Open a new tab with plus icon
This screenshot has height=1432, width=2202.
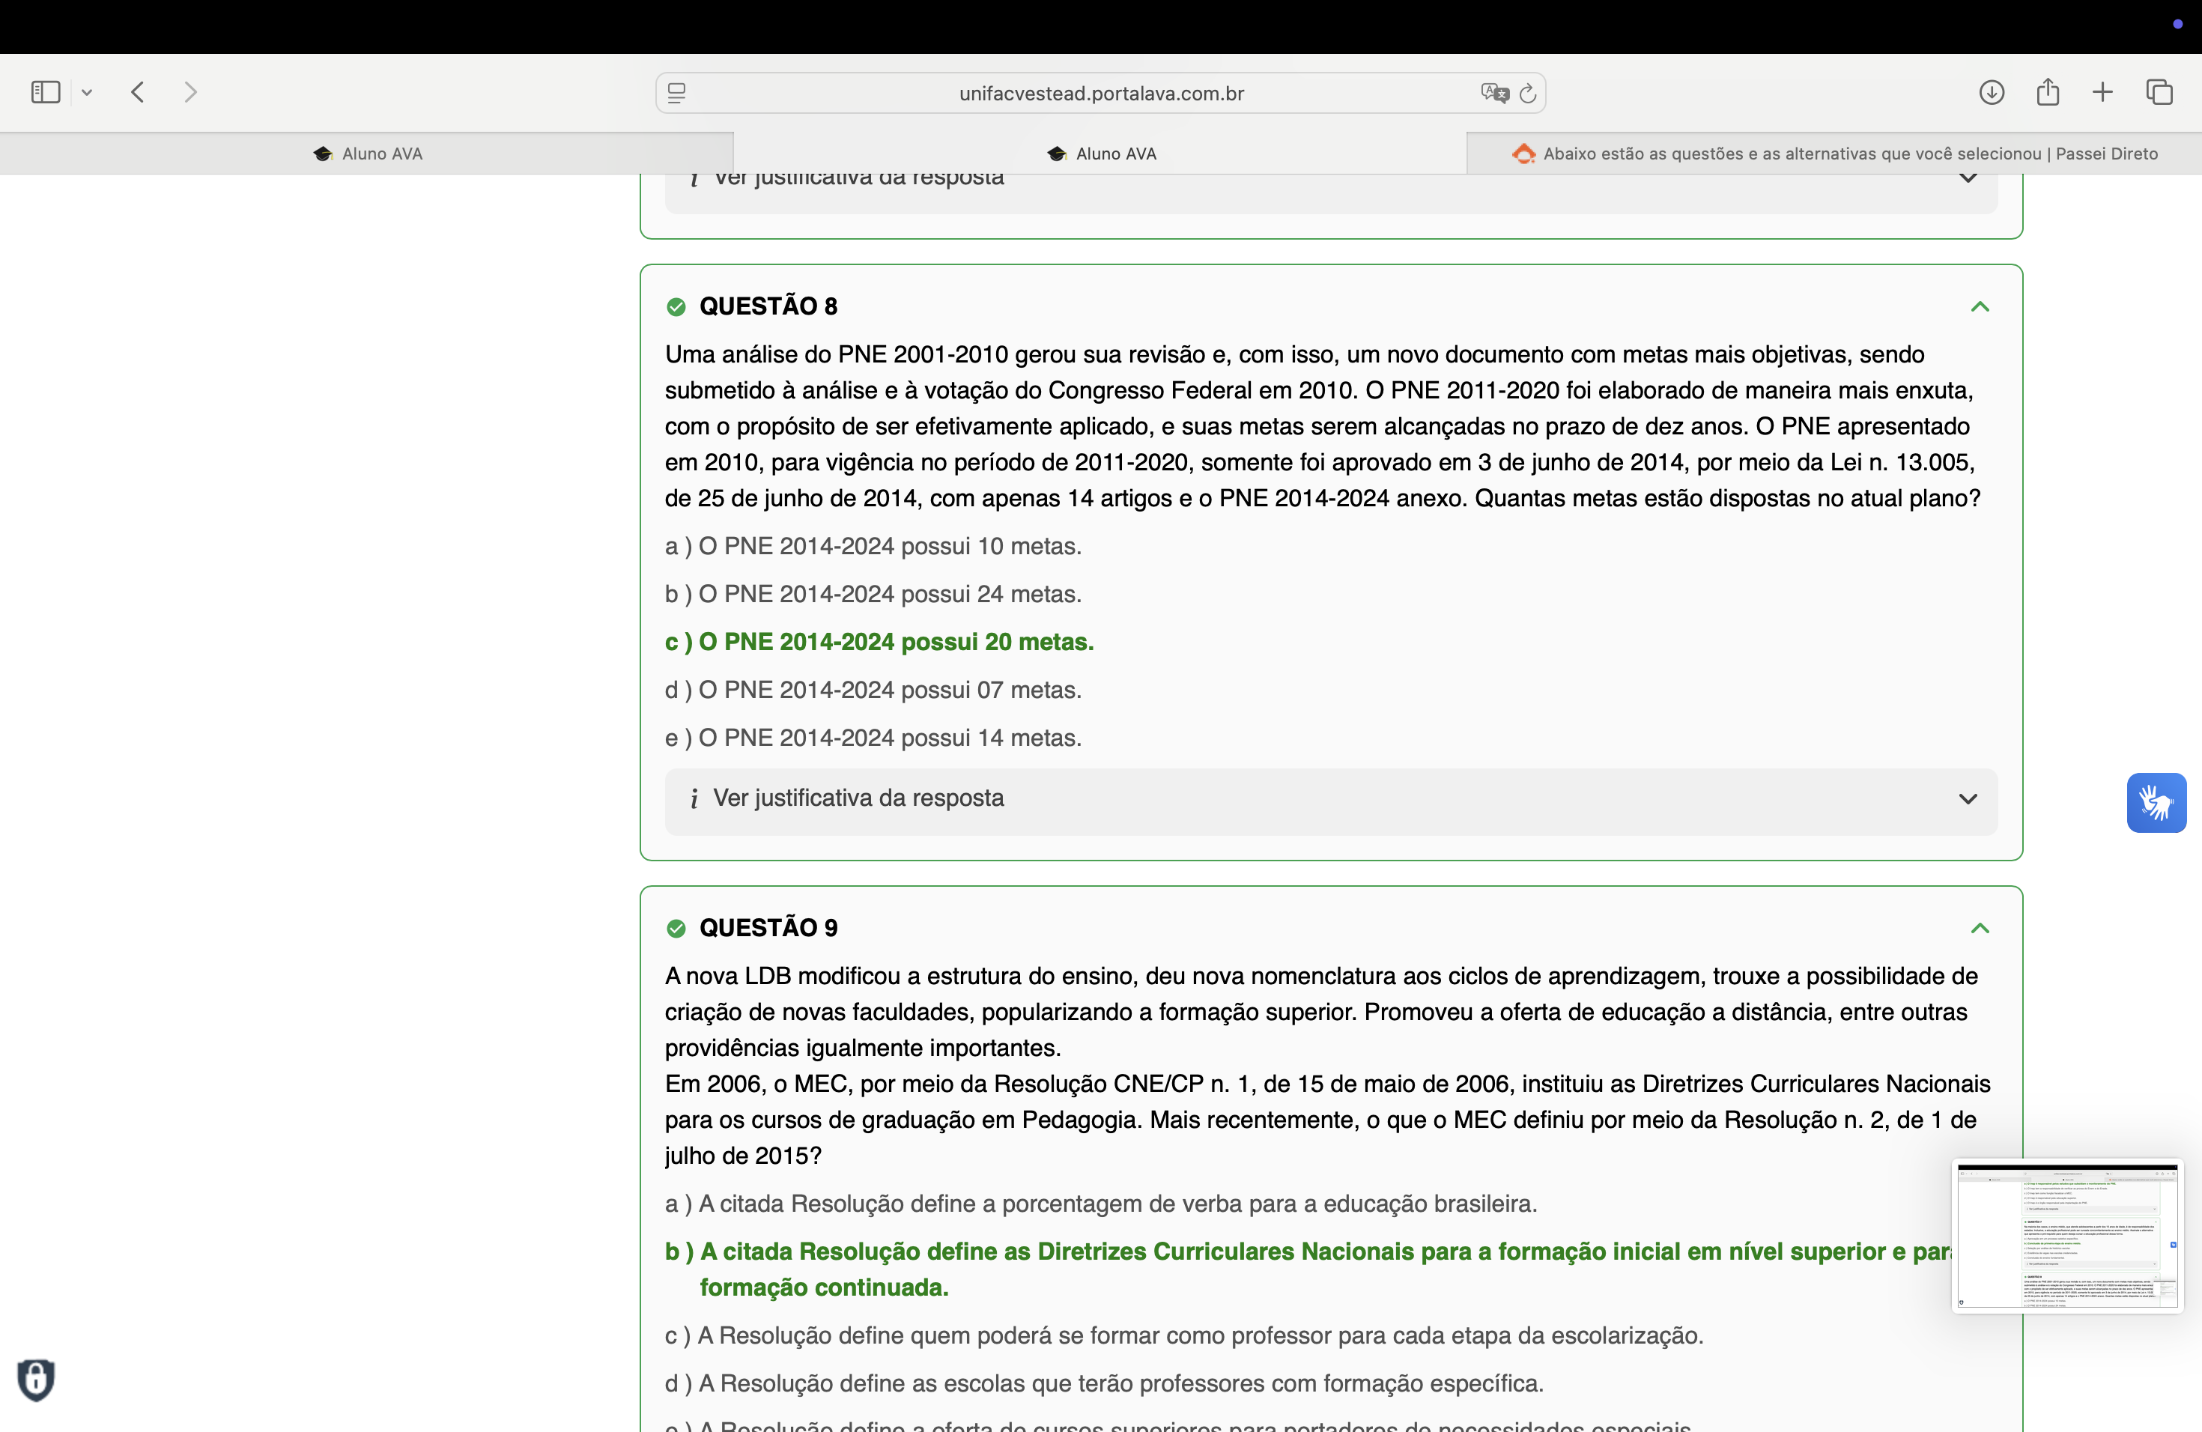[x=2102, y=93]
